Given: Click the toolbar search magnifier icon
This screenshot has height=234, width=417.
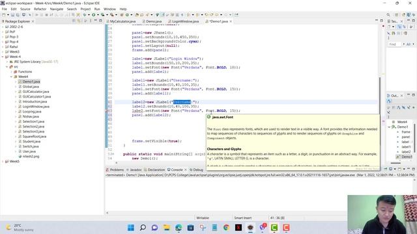Looking at the screenshot, I should 388,15.
